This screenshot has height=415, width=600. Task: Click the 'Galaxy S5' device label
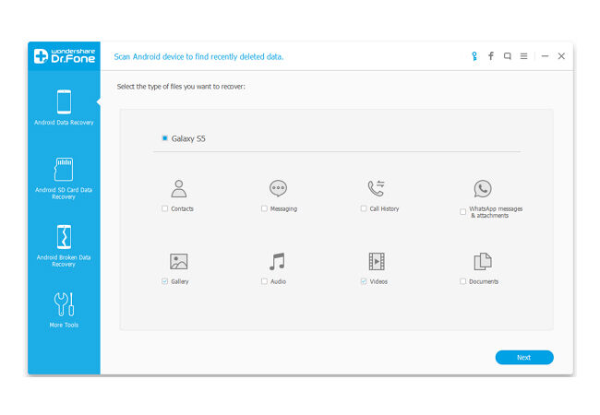coord(188,138)
